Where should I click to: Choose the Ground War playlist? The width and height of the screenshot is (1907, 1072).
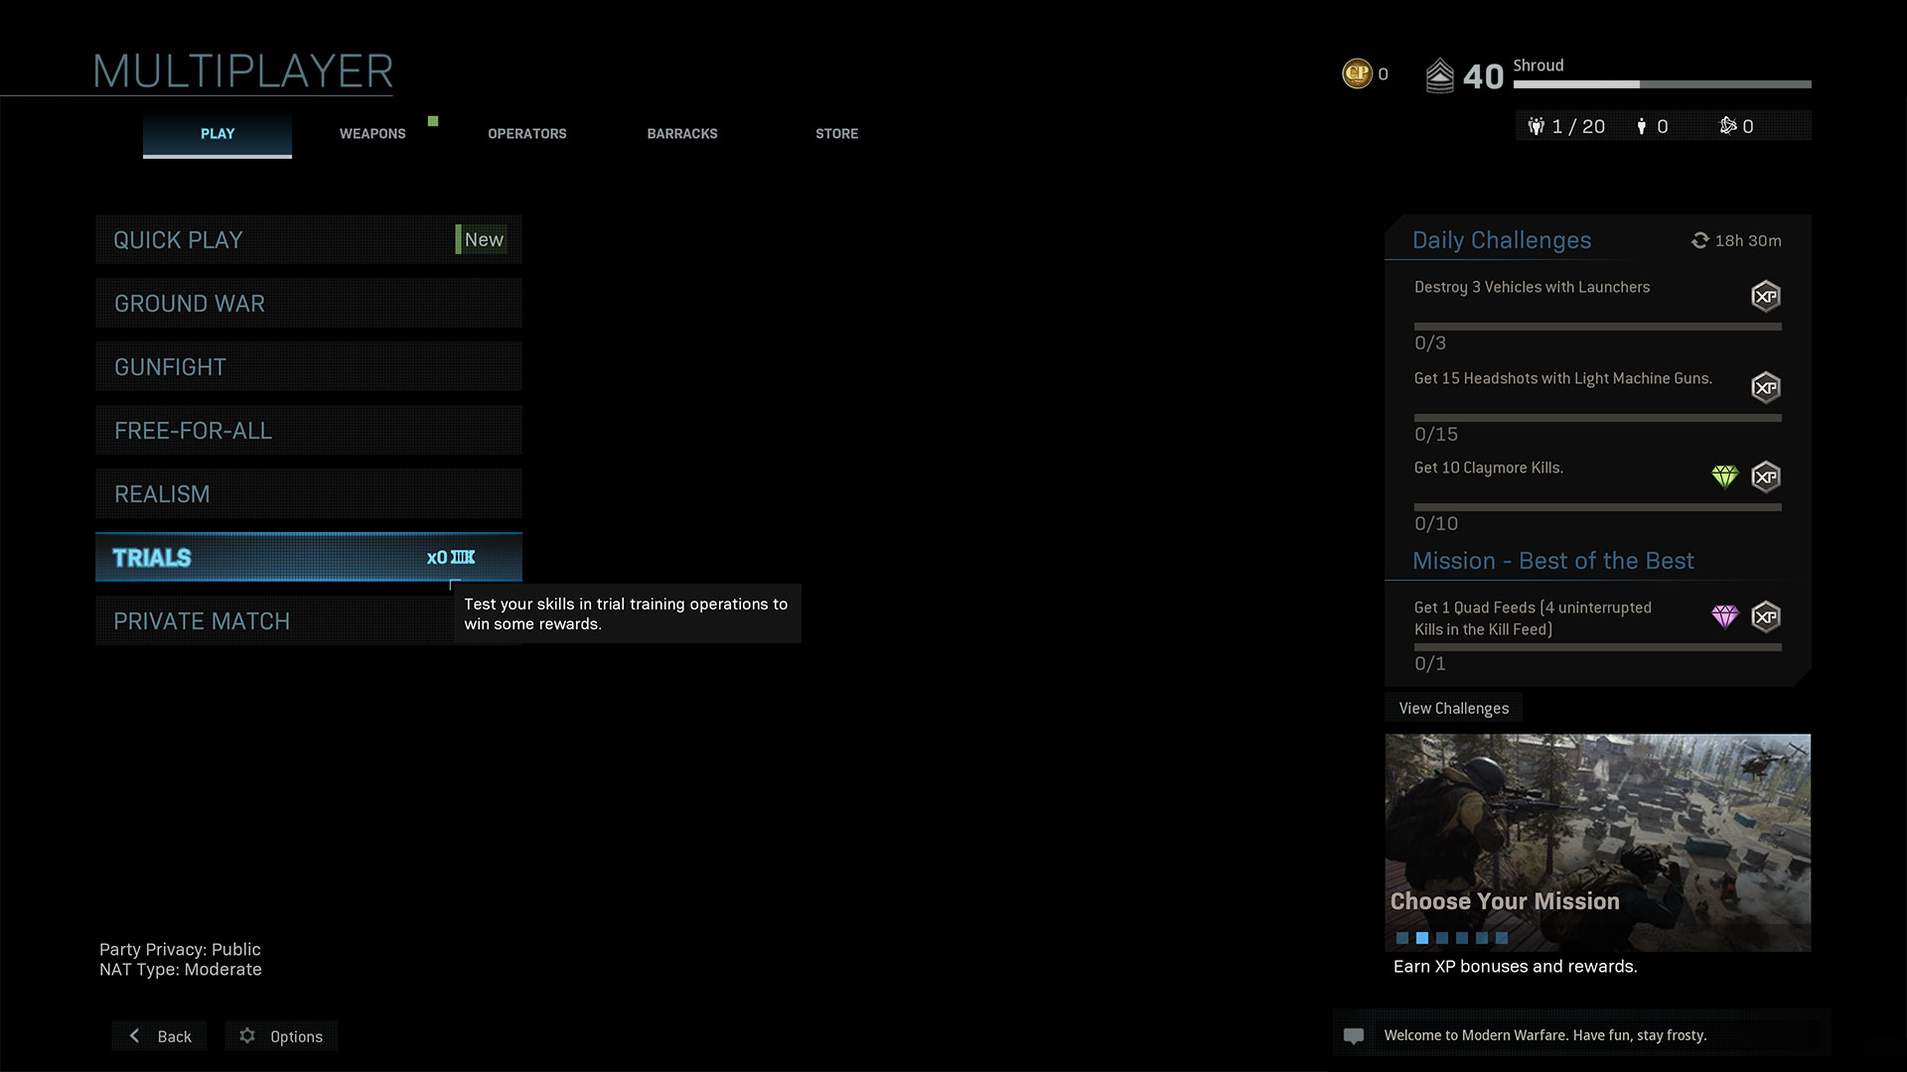coord(308,304)
